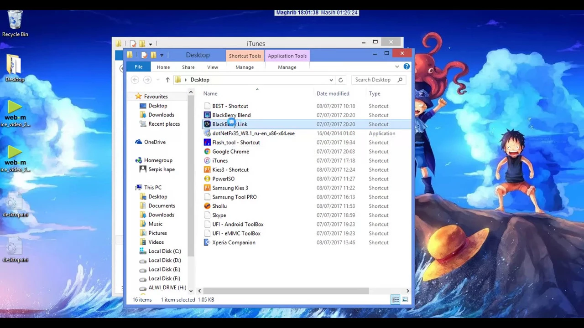Select the Google Chrome shortcut icon
This screenshot has height=328, width=584.
point(207,152)
